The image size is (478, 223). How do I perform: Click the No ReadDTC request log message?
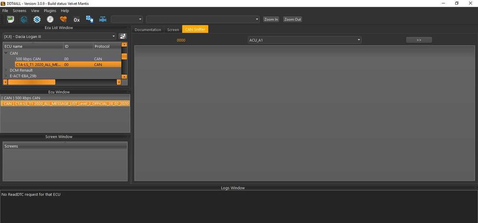(31, 194)
